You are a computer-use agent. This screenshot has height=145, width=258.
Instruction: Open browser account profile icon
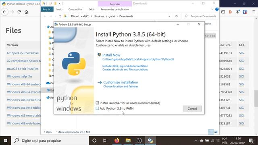(237, 12)
